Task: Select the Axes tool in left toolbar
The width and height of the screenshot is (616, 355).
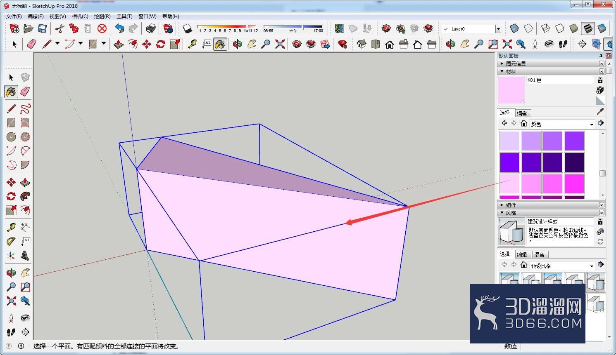Action: pyautogui.click(x=11, y=255)
